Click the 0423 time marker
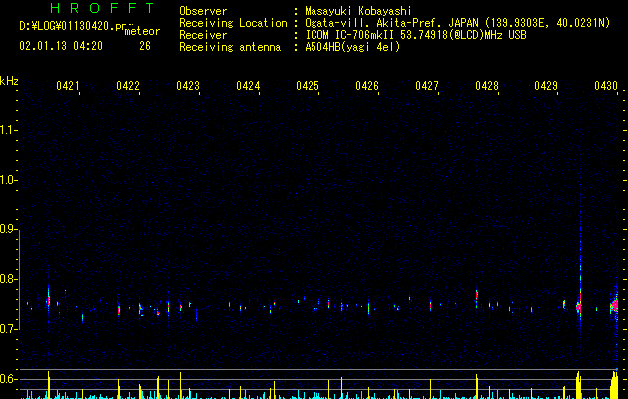 pyautogui.click(x=188, y=85)
